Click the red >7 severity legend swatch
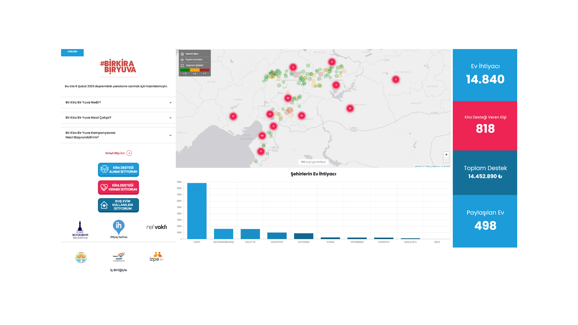578x325 pixels. coord(205,70)
